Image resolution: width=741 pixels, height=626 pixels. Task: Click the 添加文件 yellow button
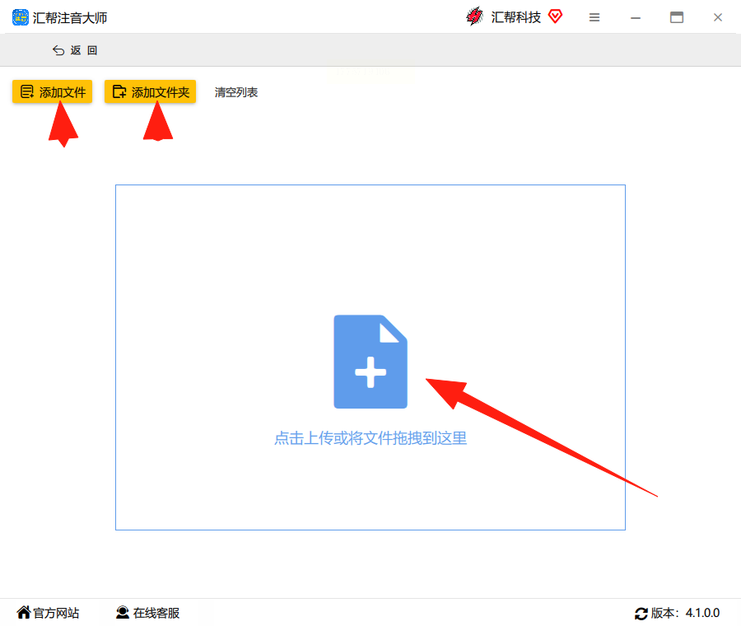click(52, 91)
